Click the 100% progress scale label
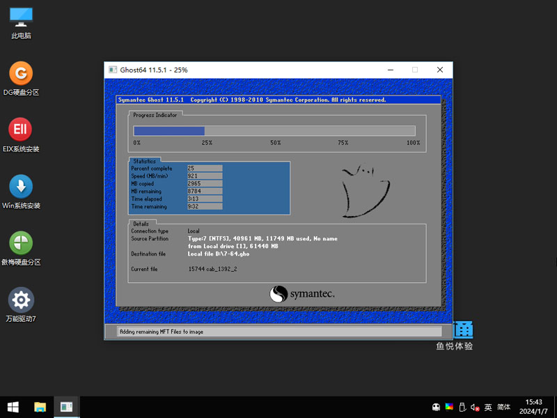 [414, 143]
